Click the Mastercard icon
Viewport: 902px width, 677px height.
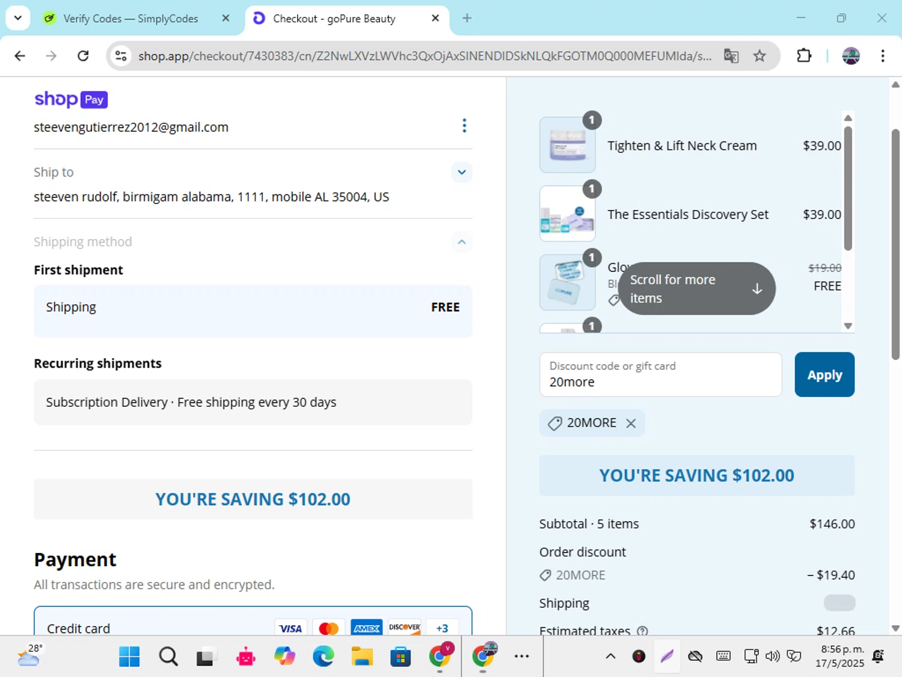(x=328, y=628)
